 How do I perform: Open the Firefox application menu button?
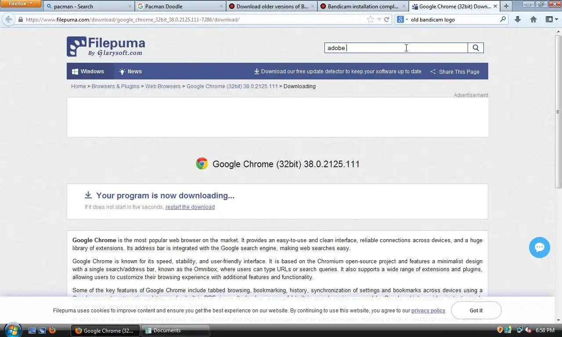[21, 4]
